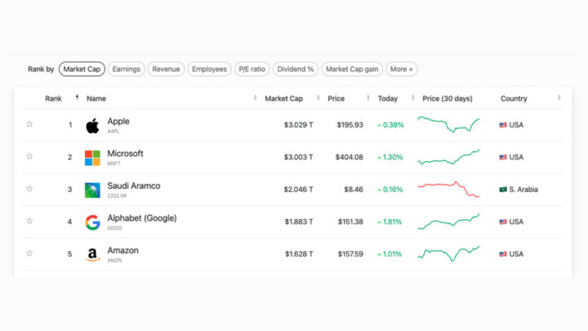This screenshot has height=331, width=588.
Task: Sort by Today column arrows
Action: (413, 98)
